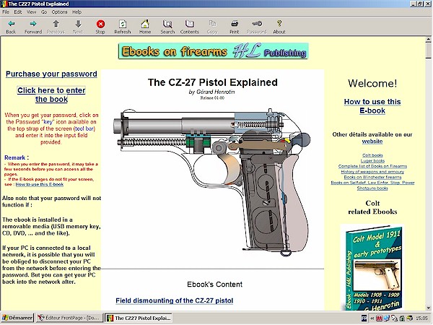The width and height of the screenshot is (433, 325).
Task: Open the Edit menu
Action: tap(18, 12)
